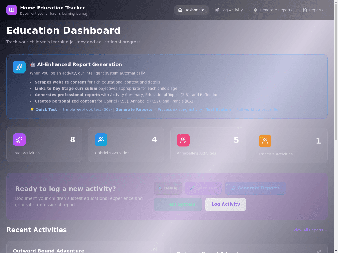Start the green Test System button
338x253 pixels.
tap(178, 205)
